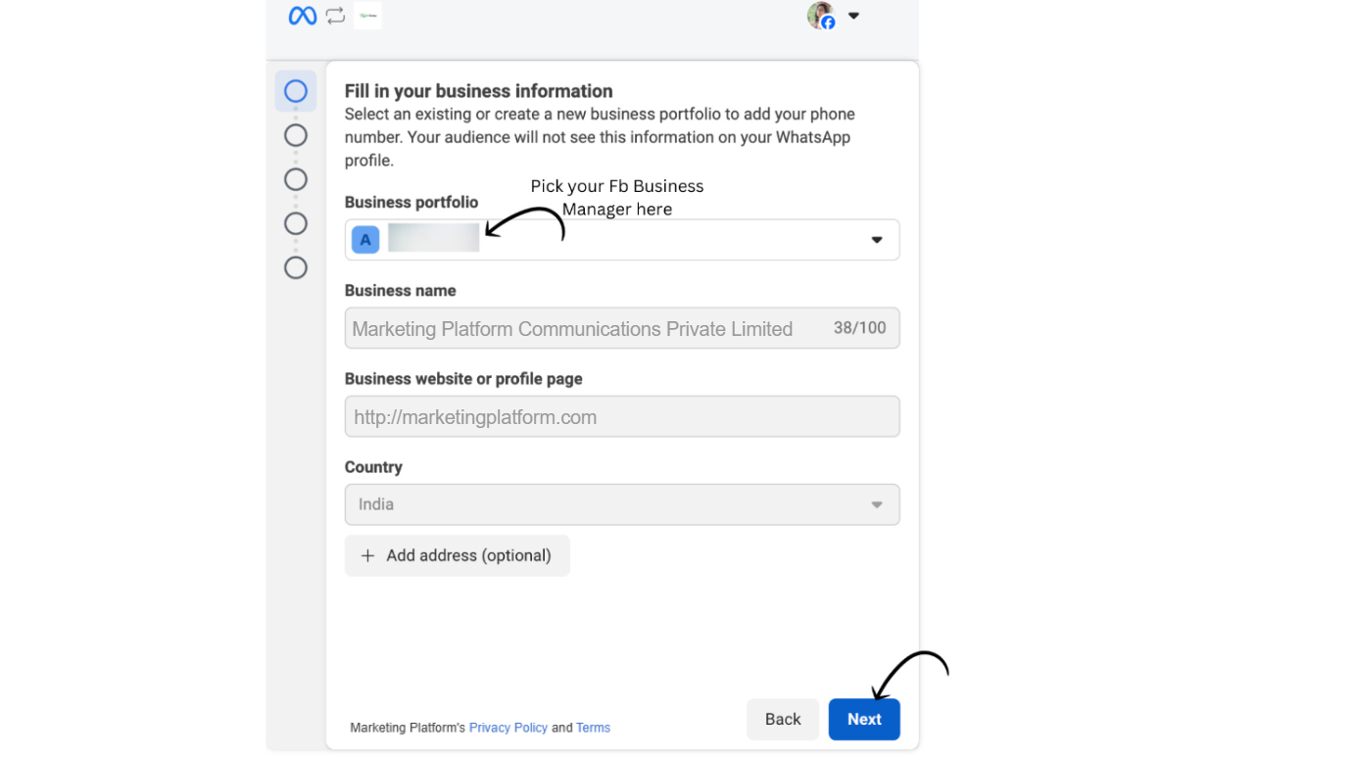Select the first highlighted step circle
Screen dimensions: 1356x758
(x=296, y=91)
